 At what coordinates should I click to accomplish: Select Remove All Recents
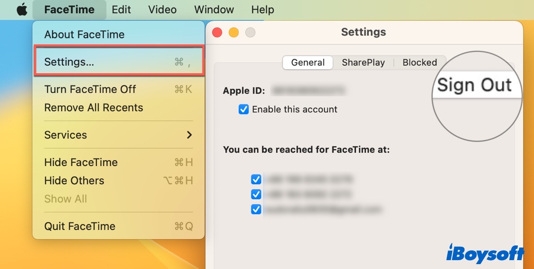pyautogui.click(x=93, y=108)
